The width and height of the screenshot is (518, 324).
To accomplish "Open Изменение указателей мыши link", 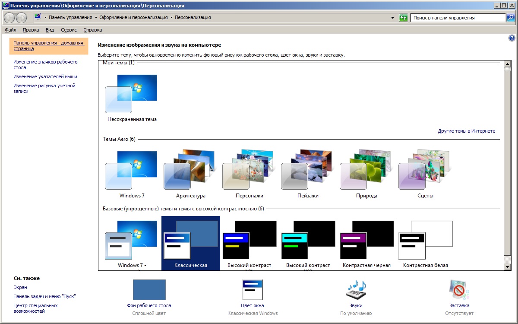I will coord(45,76).
